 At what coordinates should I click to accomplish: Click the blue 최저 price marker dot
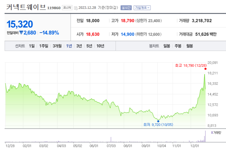pos(158,121)
